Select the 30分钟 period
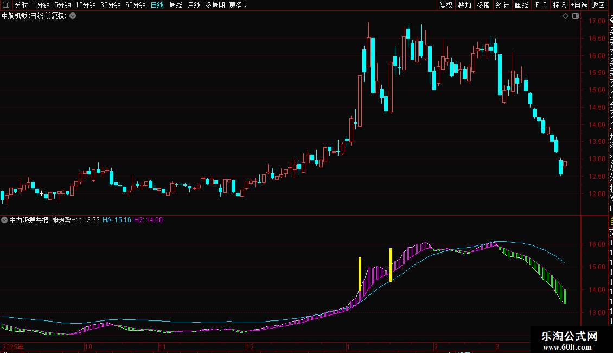Viewport: 613px width, 353px height. tap(111, 5)
